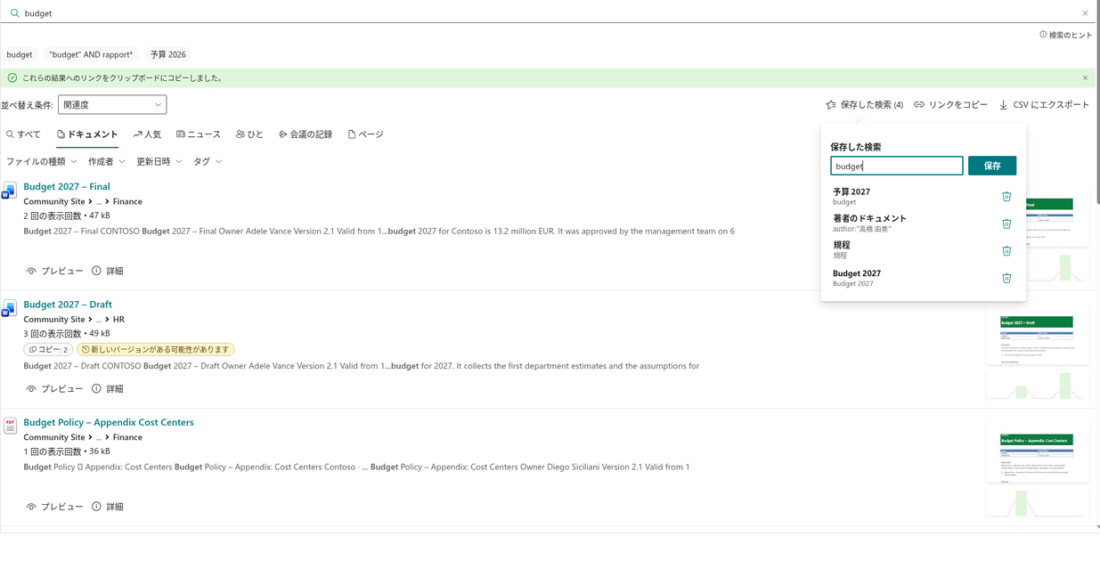
Task: Switch to the ページ tab
Action: (x=365, y=134)
